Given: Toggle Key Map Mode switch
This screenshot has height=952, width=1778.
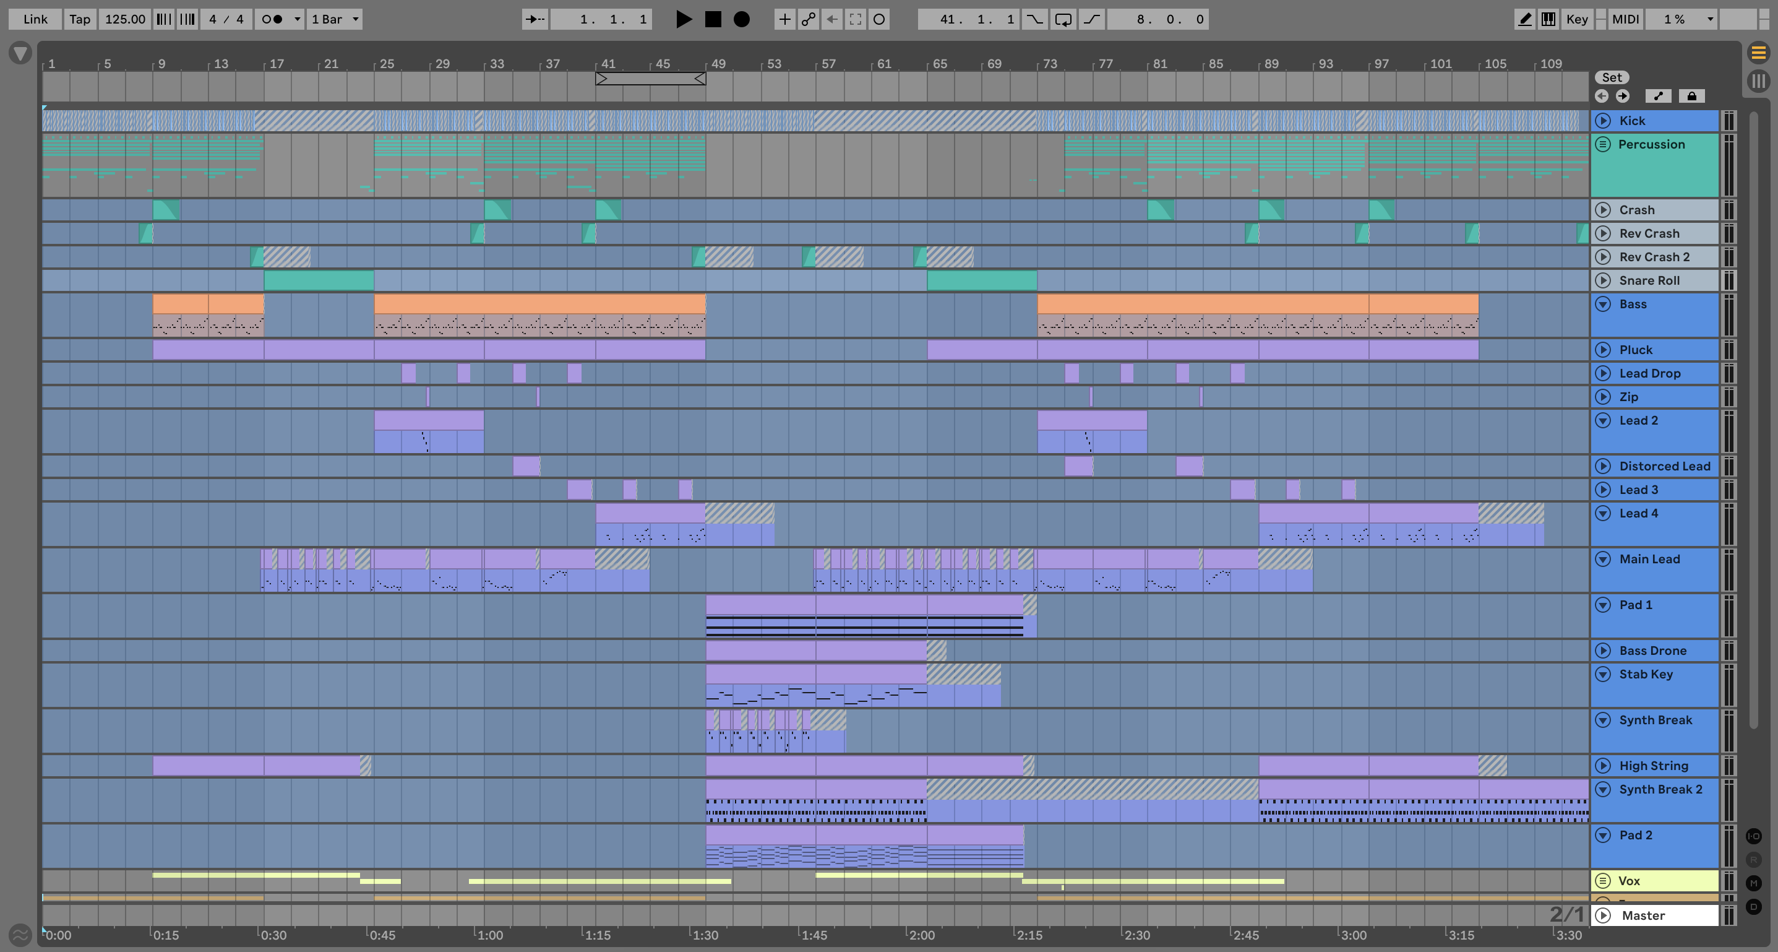Looking at the screenshot, I should (1576, 19).
